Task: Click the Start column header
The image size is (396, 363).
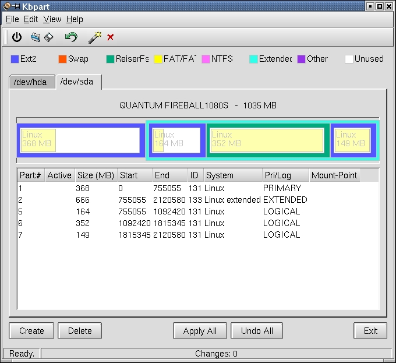Action: 135,175
